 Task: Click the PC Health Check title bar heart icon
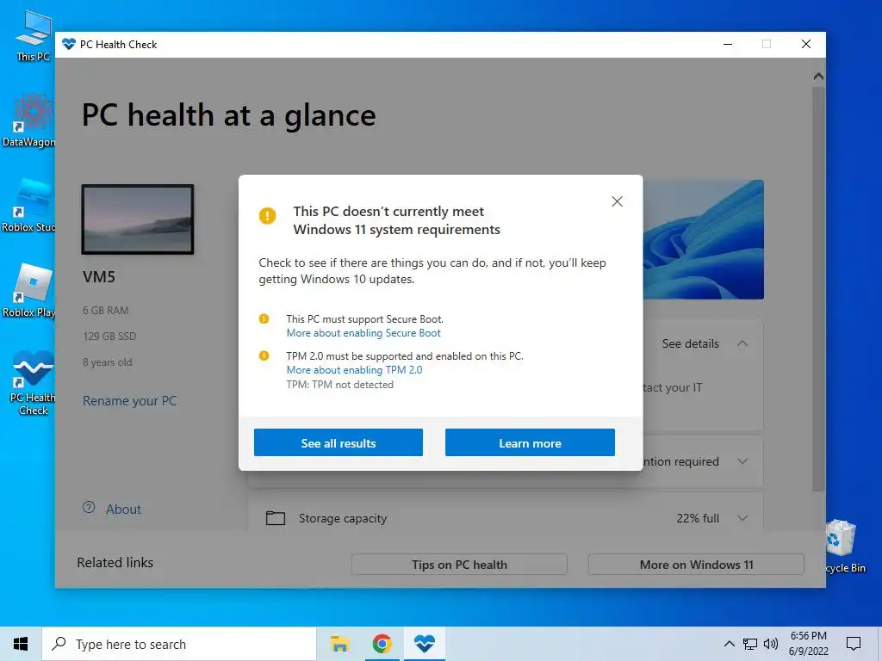tap(69, 45)
